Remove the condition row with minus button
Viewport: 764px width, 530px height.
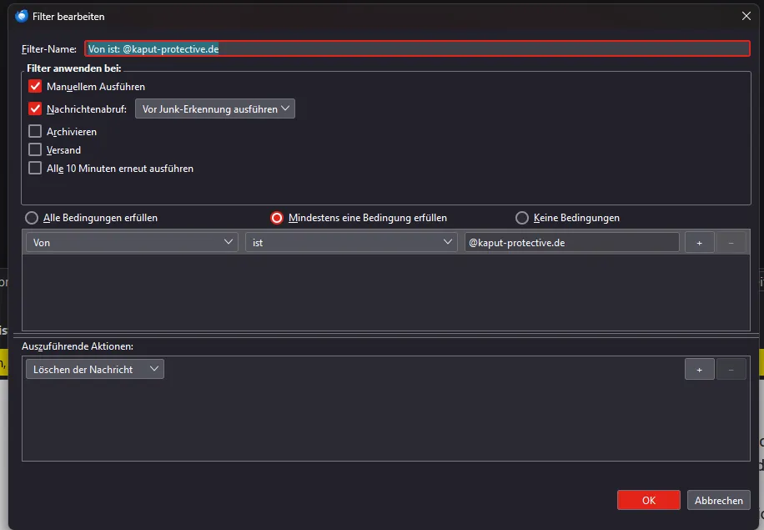(x=731, y=243)
